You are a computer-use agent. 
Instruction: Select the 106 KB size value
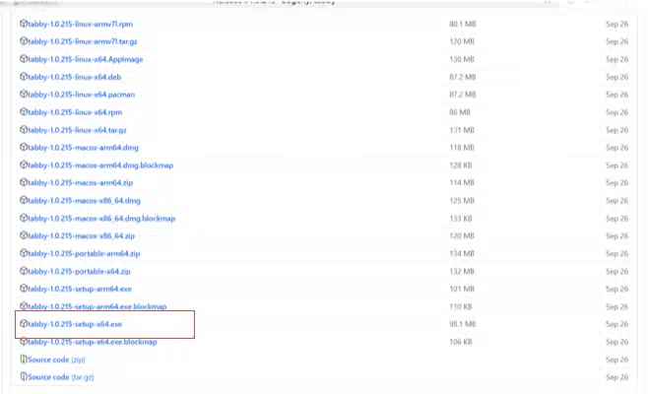click(461, 342)
